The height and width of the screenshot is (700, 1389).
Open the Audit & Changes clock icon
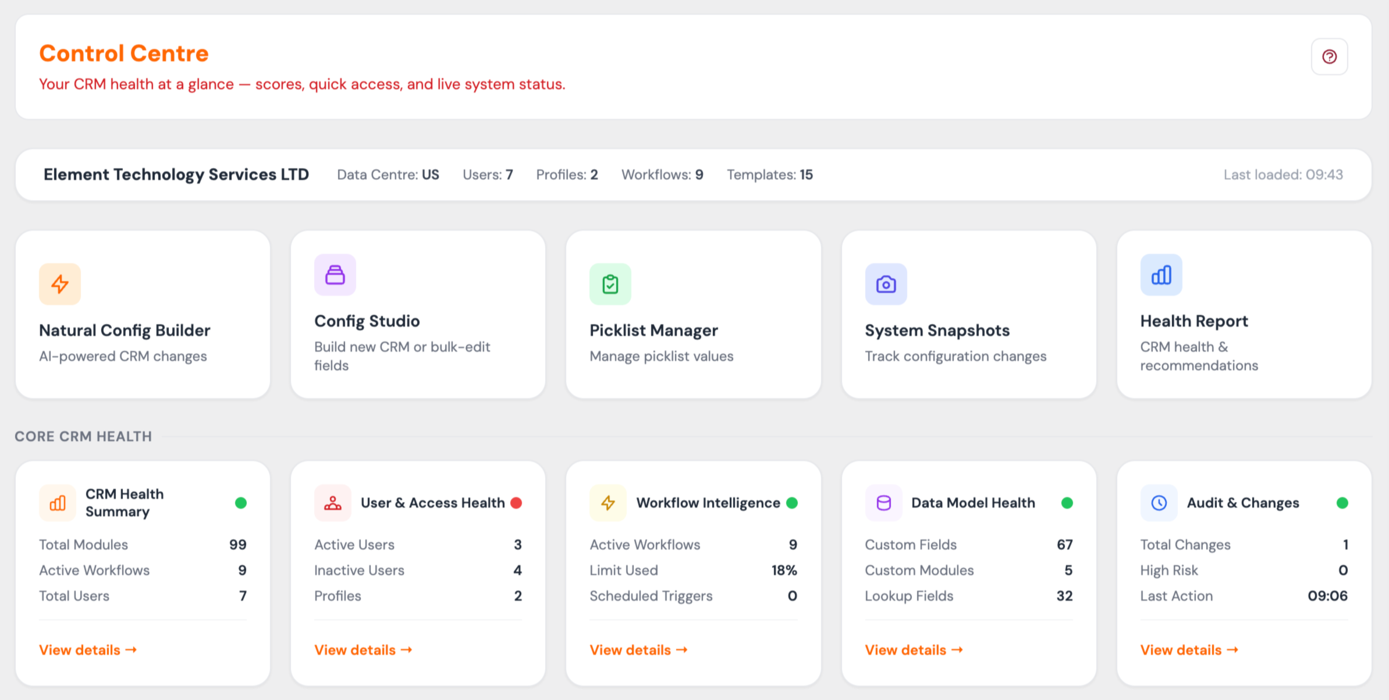1159,503
